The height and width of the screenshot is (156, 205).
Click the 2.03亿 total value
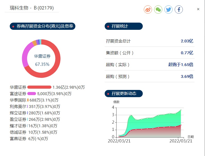(x=187, y=41)
